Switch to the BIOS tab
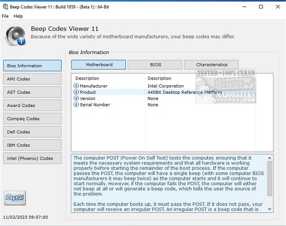This screenshot has height=226, width=286. pyautogui.click(x=155, y=65)
